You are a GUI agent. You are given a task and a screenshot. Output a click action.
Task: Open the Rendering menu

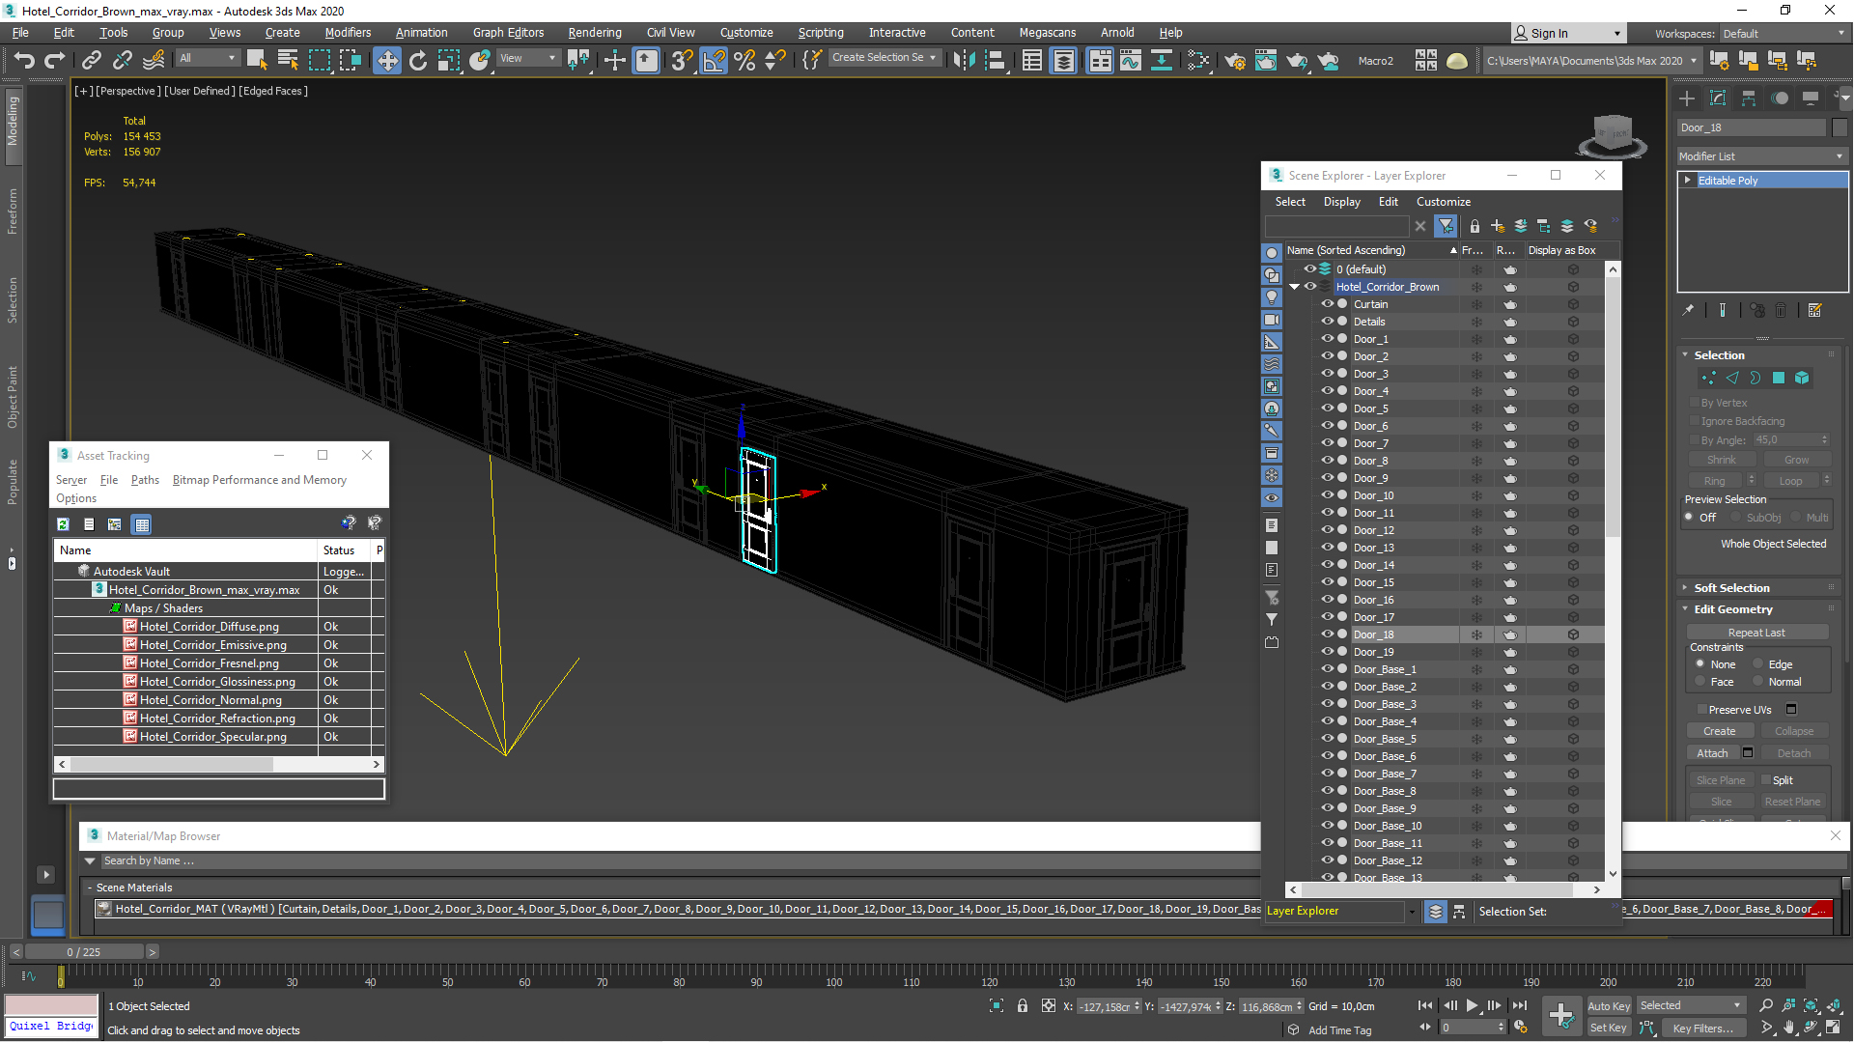594,33
